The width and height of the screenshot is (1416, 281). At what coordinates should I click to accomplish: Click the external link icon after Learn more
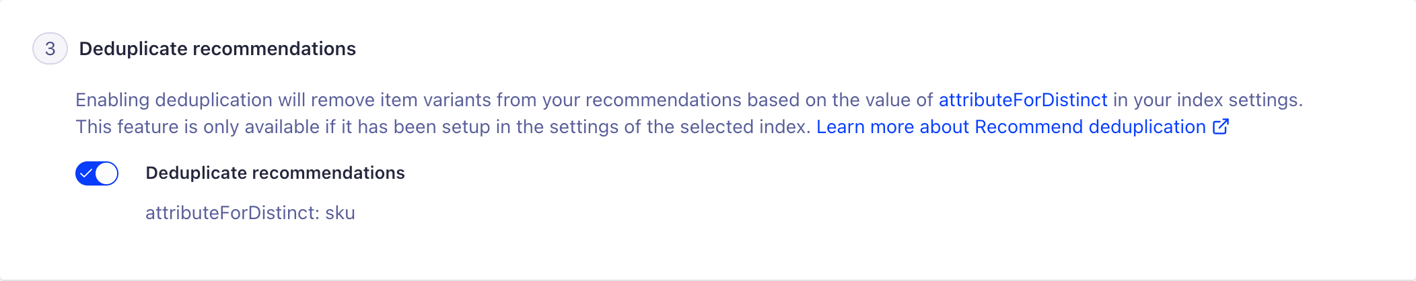pyautogui.click(x=1221, y=126)
